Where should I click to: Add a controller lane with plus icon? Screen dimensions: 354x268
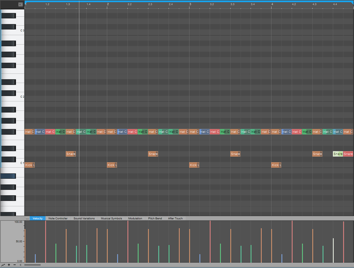point(9,265)
